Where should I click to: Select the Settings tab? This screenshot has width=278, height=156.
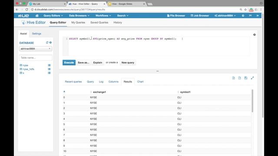coord(36,34)
